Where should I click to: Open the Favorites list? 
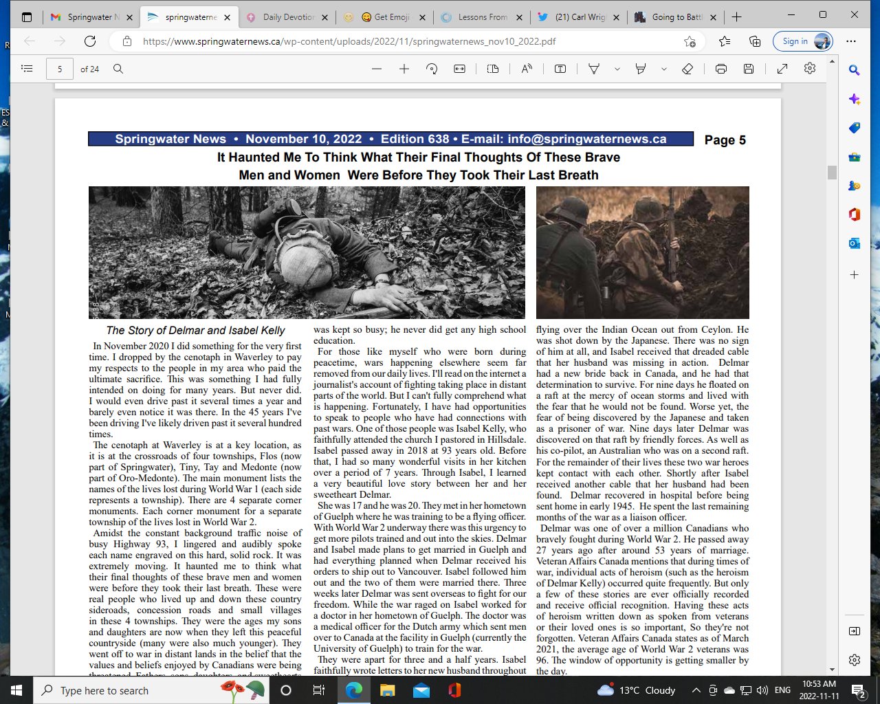coord(725,41)
